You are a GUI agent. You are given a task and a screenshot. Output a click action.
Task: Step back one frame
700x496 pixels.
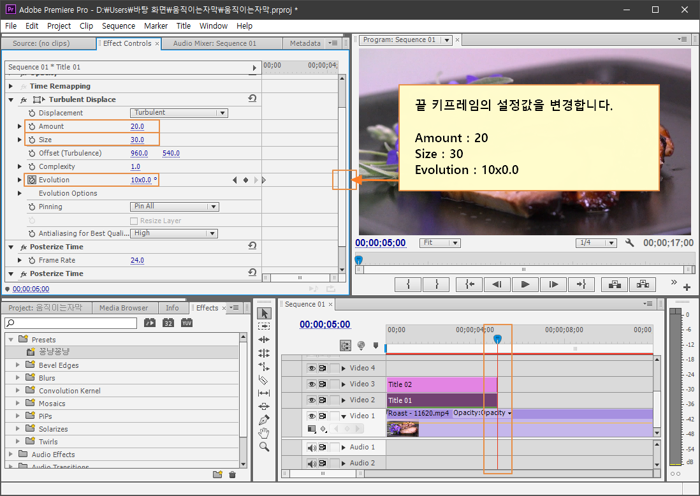[x=497, y=284]
